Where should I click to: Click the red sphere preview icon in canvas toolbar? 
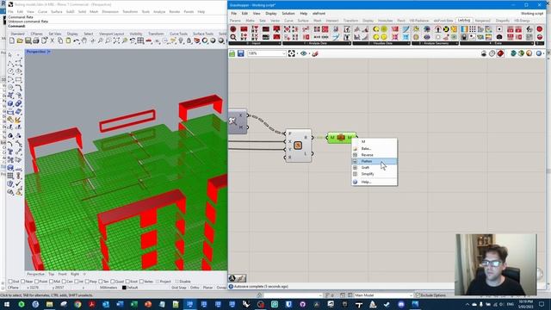(x=500, y=53)
